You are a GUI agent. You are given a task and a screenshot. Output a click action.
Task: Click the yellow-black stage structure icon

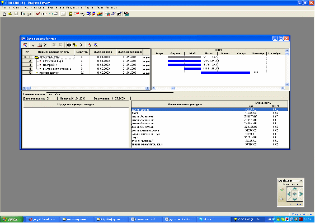[75, 45]
